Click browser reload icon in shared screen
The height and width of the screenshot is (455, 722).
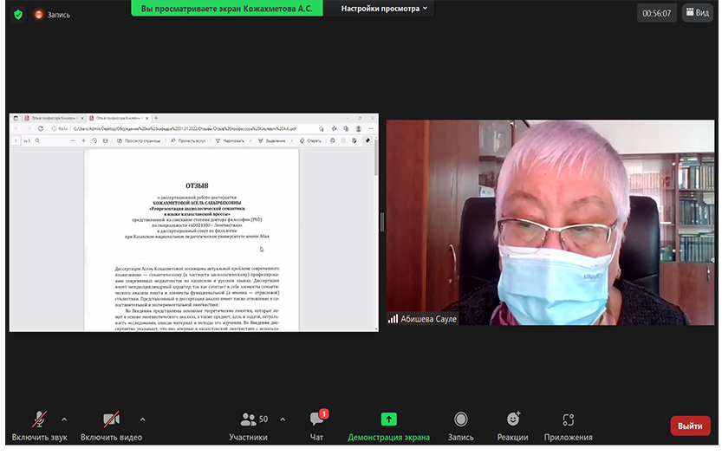40,128
